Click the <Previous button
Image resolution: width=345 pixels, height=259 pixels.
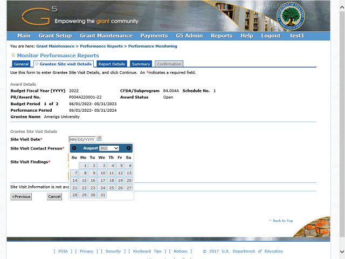click(x=21, y=196)
